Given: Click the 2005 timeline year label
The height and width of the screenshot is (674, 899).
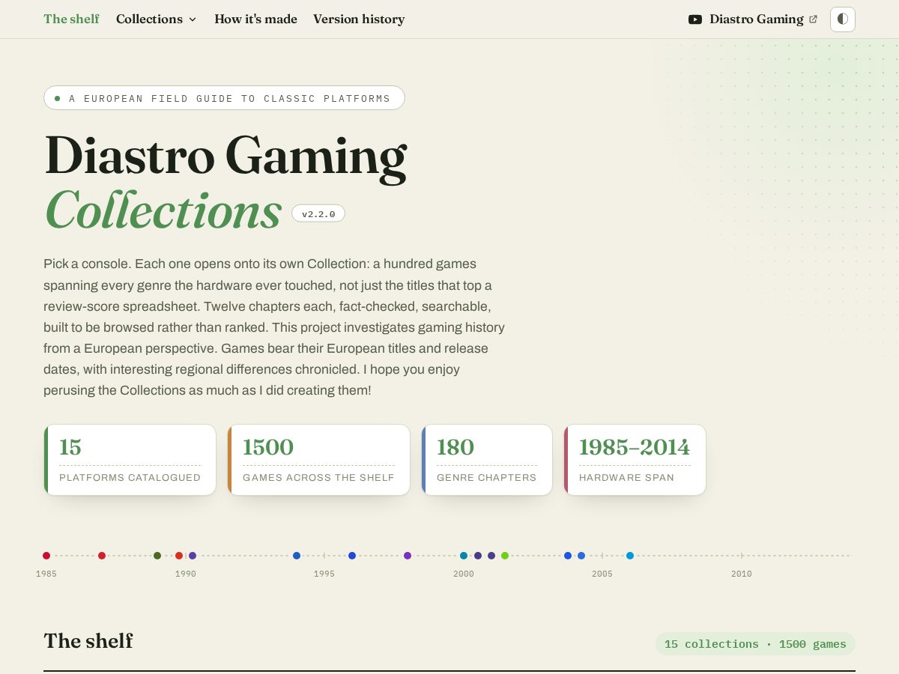Looking at the screenshot, I should click(602, 574).
